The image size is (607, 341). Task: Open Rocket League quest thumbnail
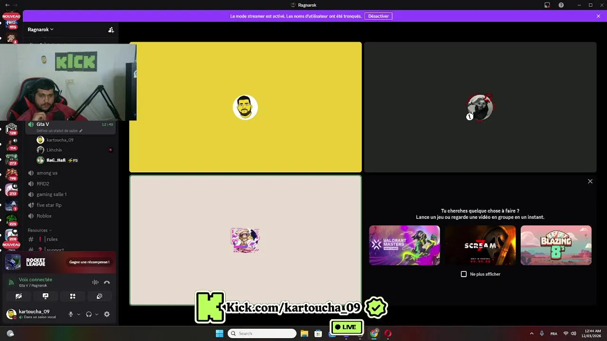13,262
